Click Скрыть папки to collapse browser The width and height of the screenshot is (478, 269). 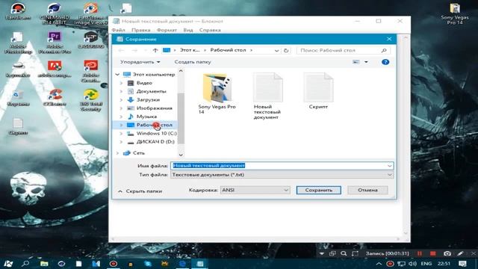[140, 191]
